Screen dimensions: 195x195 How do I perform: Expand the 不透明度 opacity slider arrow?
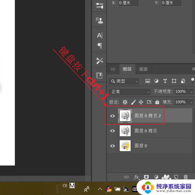pyautogui.click(x=191, y=92)
